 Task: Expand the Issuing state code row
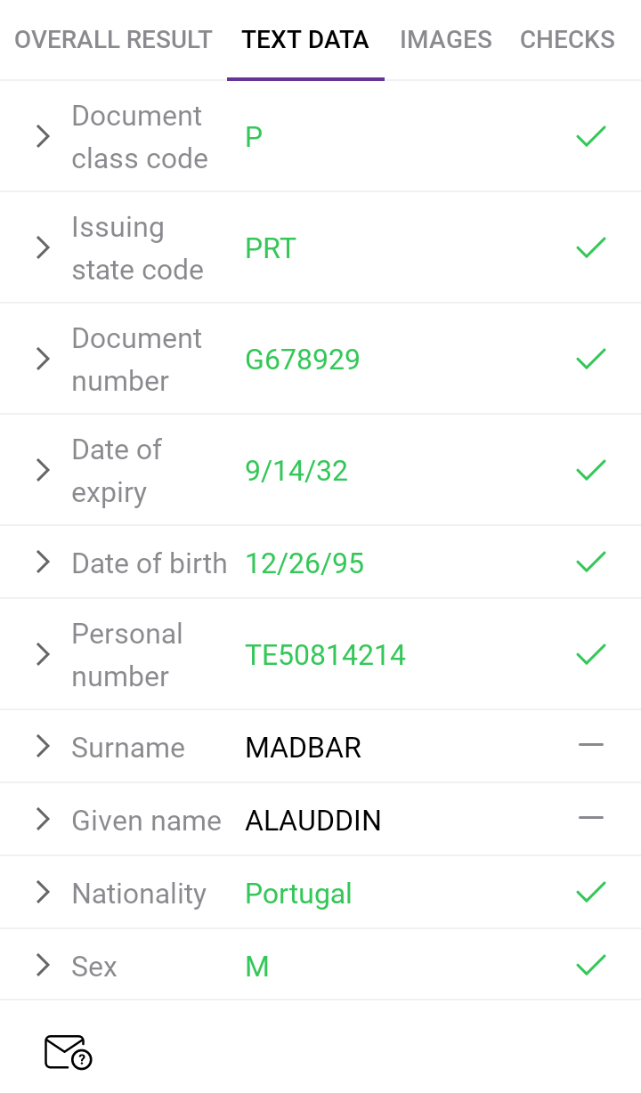pos(42,247)
